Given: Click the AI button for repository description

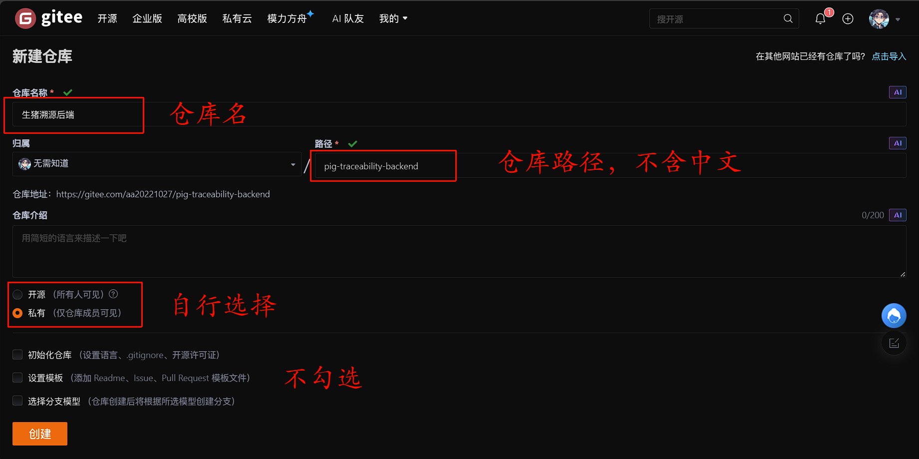Looking at the screenshot, I should pos(898,215).
